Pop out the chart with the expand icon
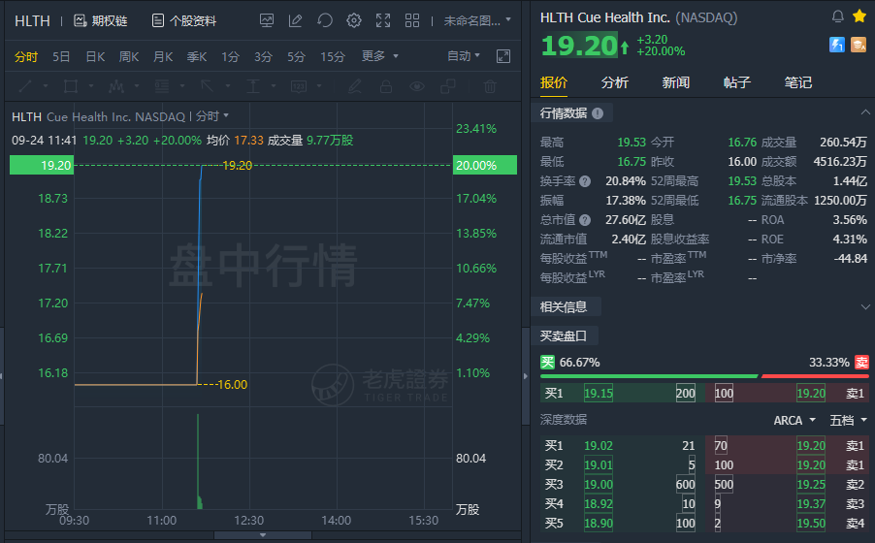This screenshot has width=875, height=543. [x=503, y=56]
